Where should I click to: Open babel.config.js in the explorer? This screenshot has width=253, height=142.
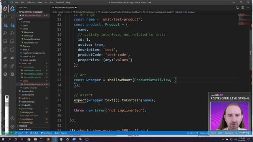[28, 102]
